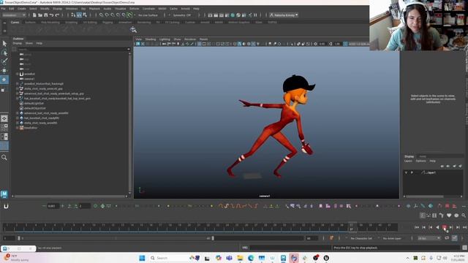Image resolution: width=468 pixels, height=263 pixels.
Task: Activate the highlighted Rotate tool in toolbox
Action: click(x=4, y=80)
